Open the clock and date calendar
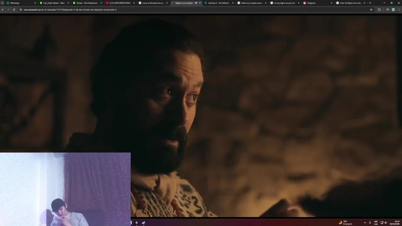 click(395, 223)
